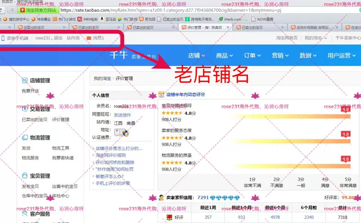Click the 认证信息 ID card icon
Image resolution: width=361 pixels, height=223 pixels.
(x=121, y=132)
